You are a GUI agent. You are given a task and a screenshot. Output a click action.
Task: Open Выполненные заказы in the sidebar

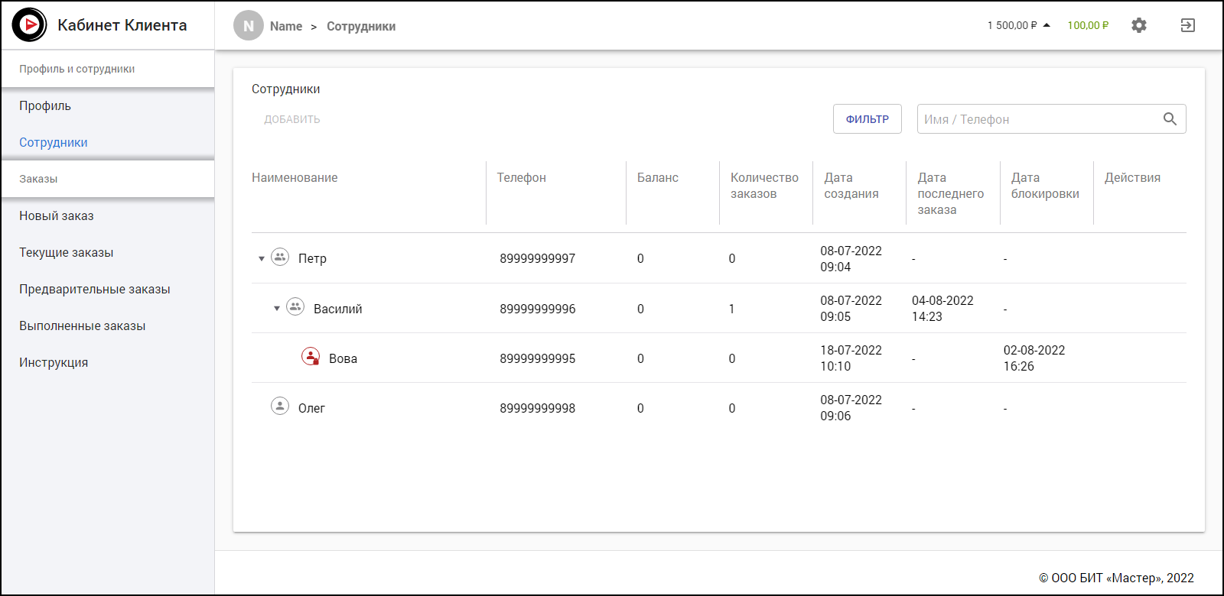[x=83, y=326]
